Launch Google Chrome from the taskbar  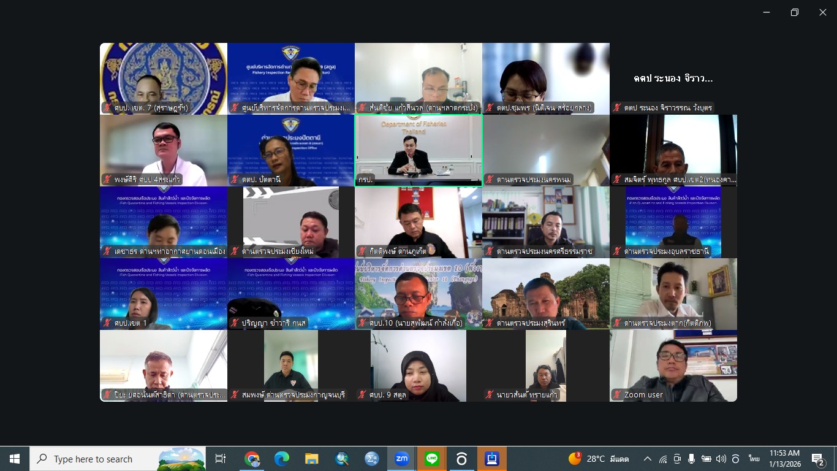tap(252, 459)
